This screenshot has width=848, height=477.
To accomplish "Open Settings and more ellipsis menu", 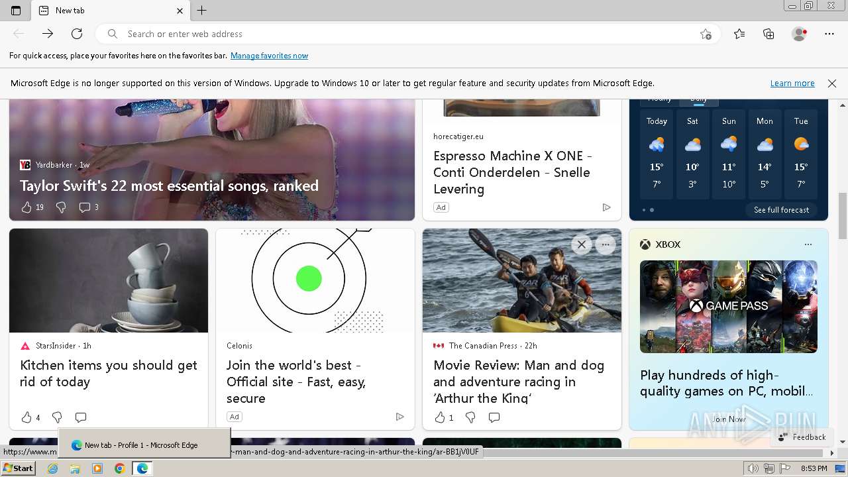I will coord(829,34).
